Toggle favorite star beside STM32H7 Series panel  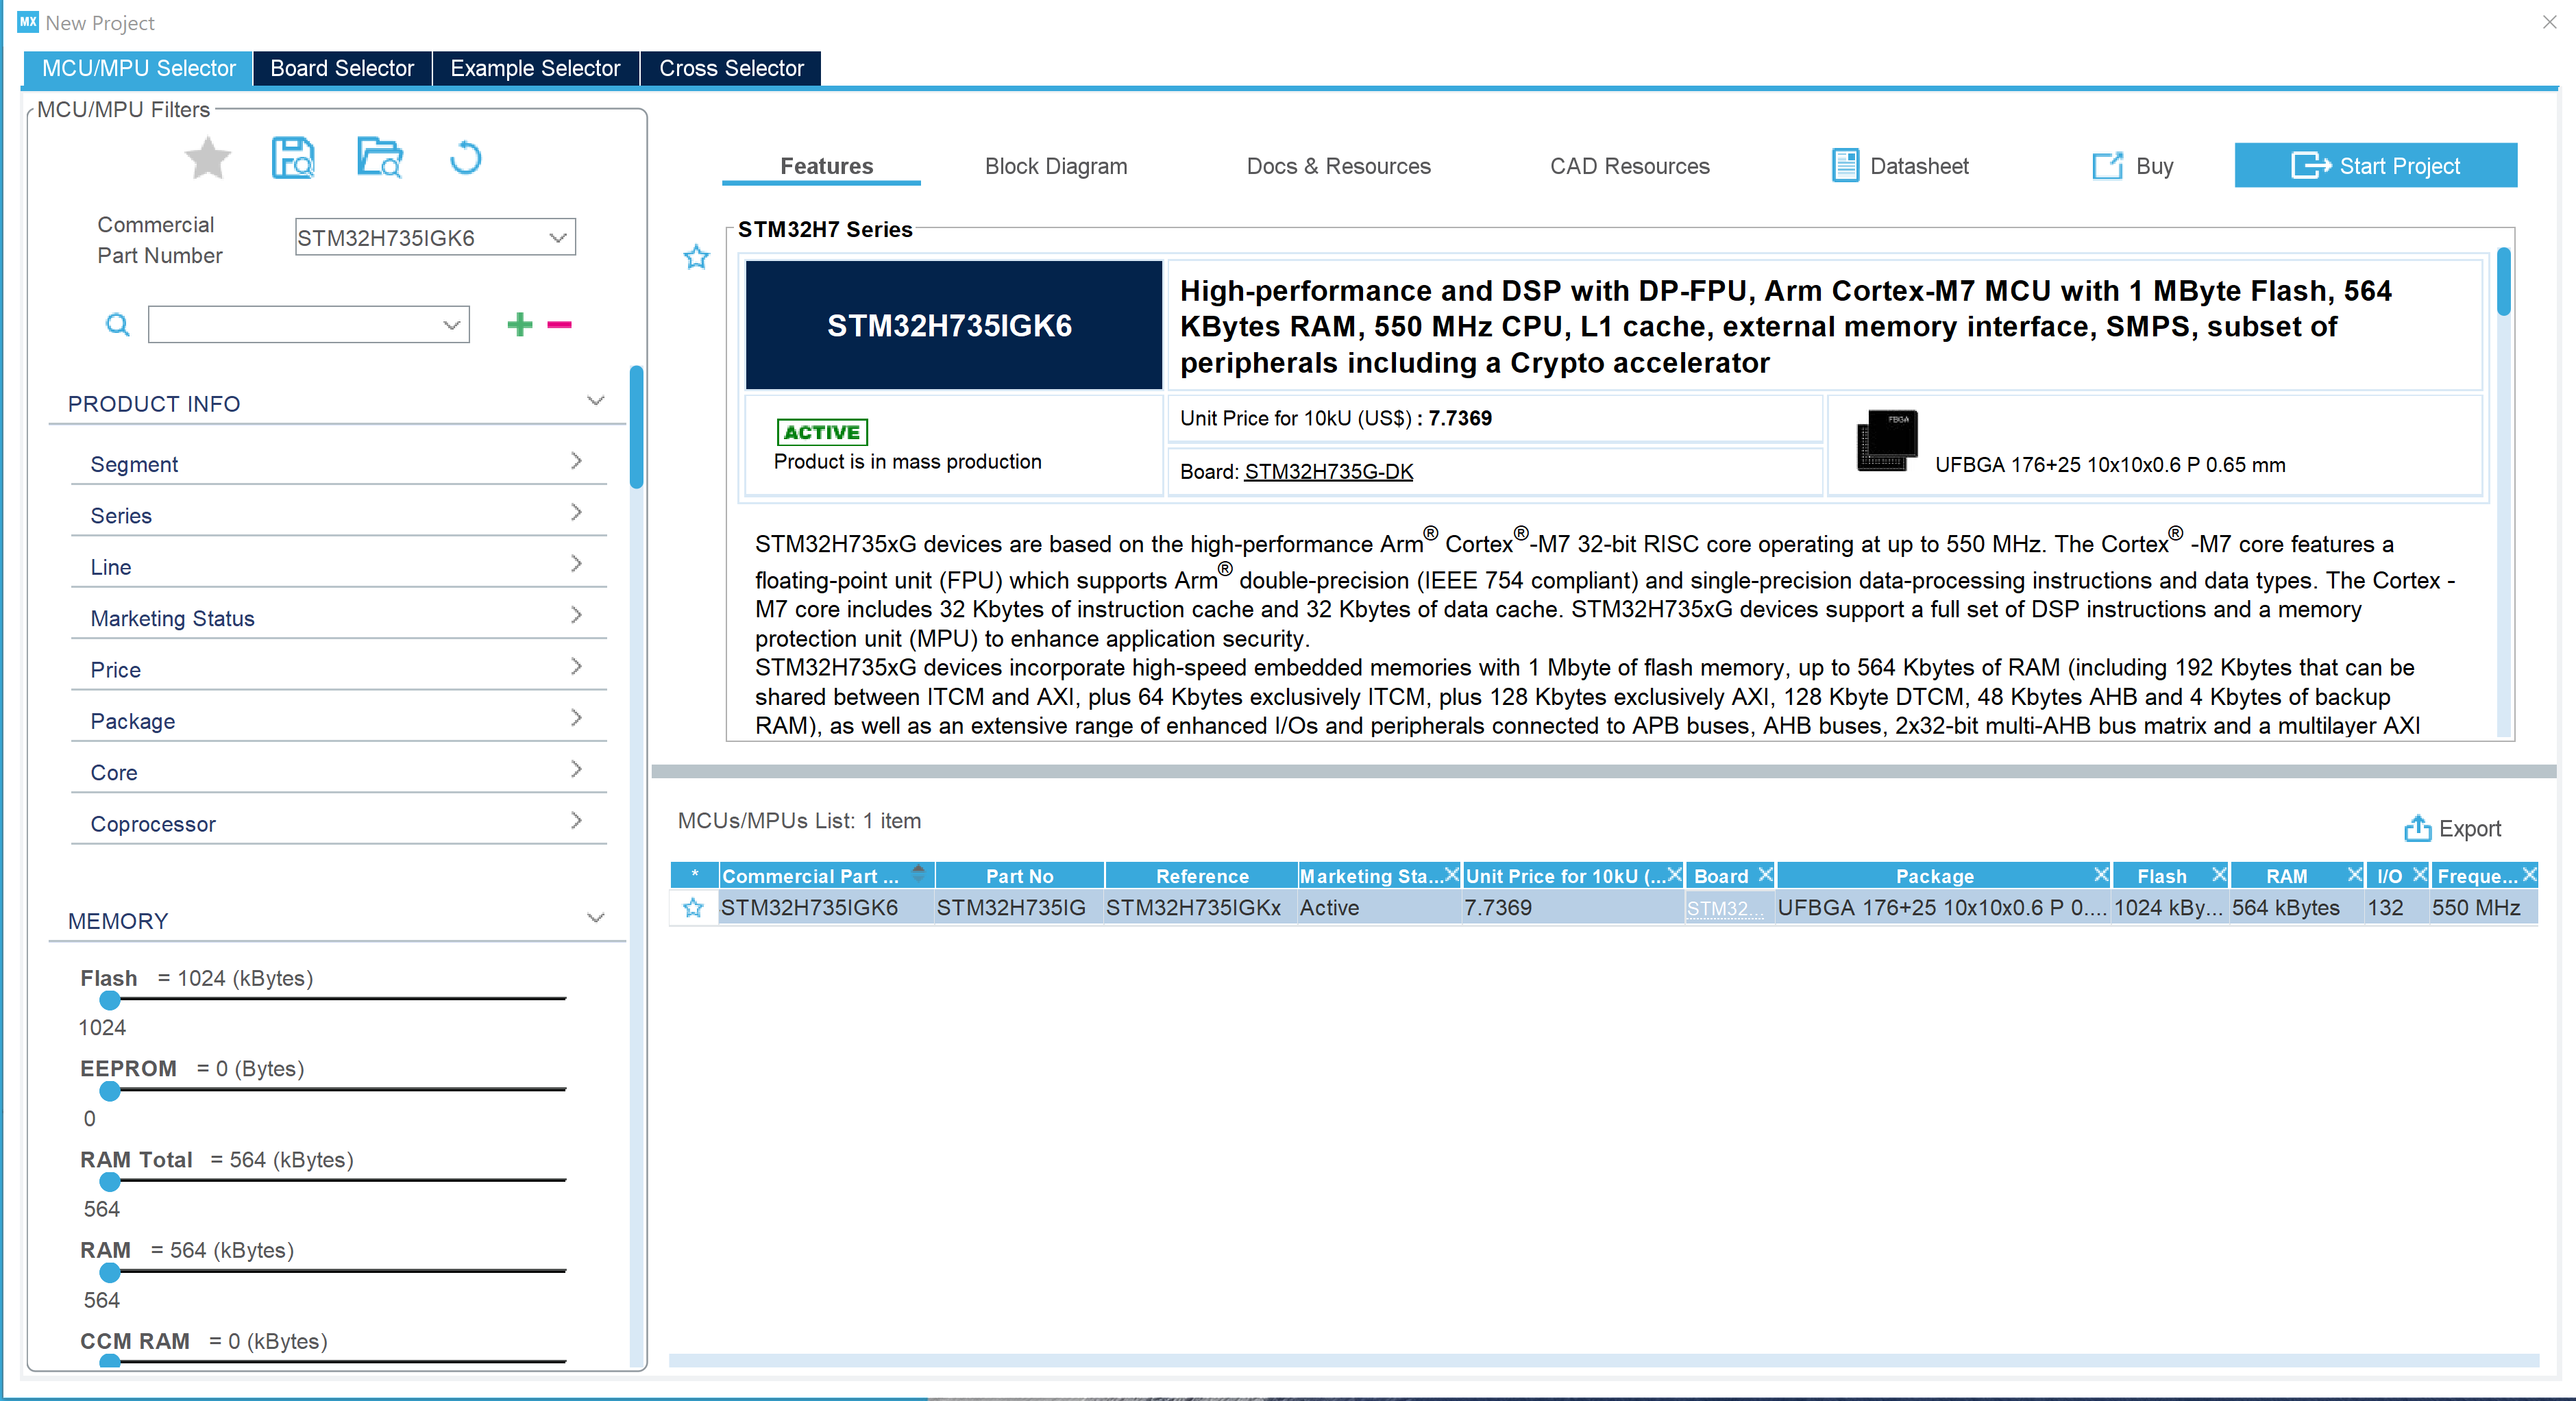[x=696, y=258]
